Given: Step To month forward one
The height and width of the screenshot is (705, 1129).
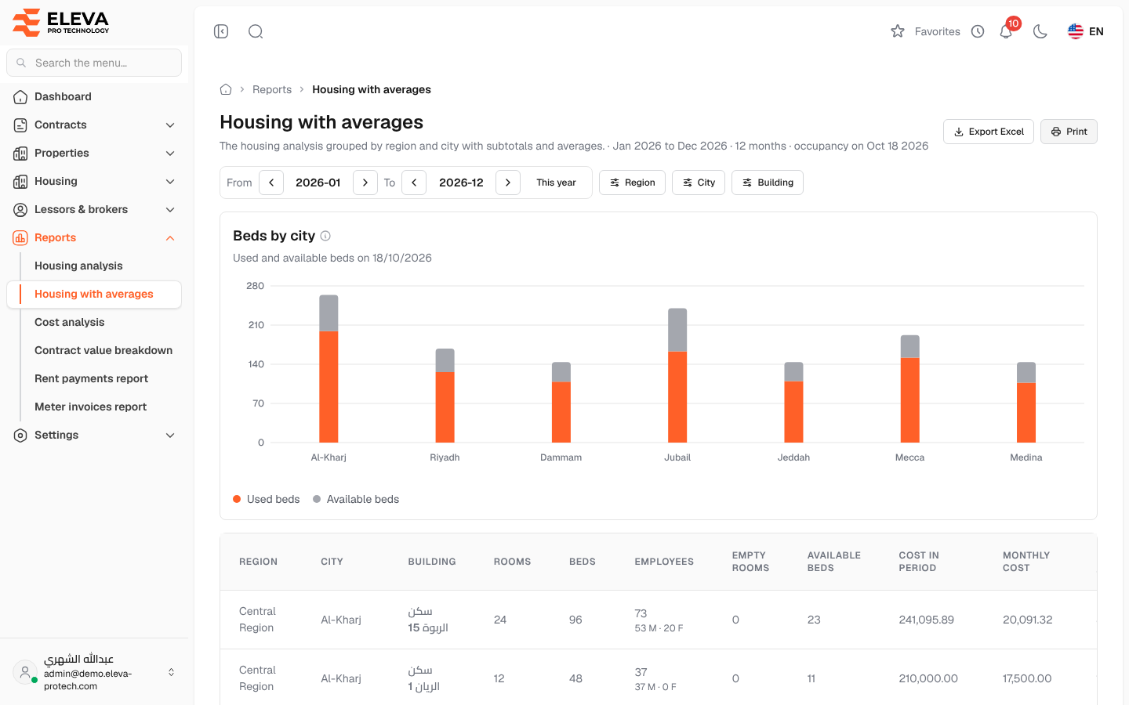Looking at the screenshot, I should point(508,183).
